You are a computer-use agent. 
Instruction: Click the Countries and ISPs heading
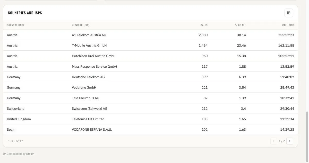pos(25,13)
